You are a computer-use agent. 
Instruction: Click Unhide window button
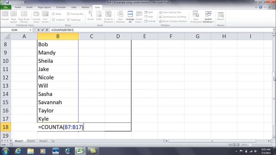150,21
